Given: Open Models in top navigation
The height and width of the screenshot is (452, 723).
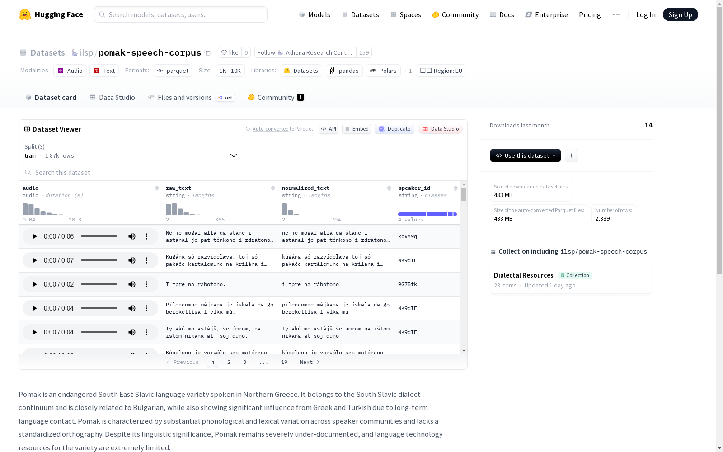Looking at the screenshot, I should pos(315,14).
